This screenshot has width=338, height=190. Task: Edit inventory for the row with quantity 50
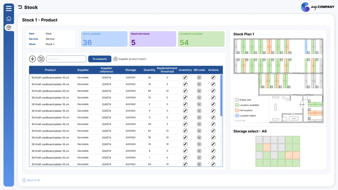(185, 78)
